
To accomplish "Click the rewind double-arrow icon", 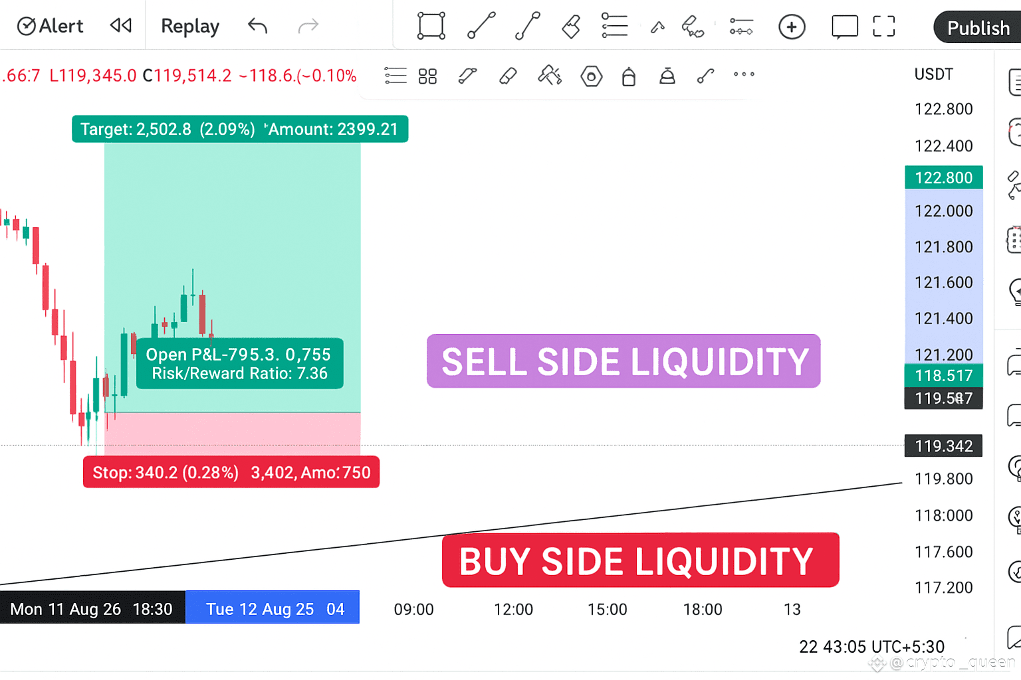I will click(x=121, y=26).
